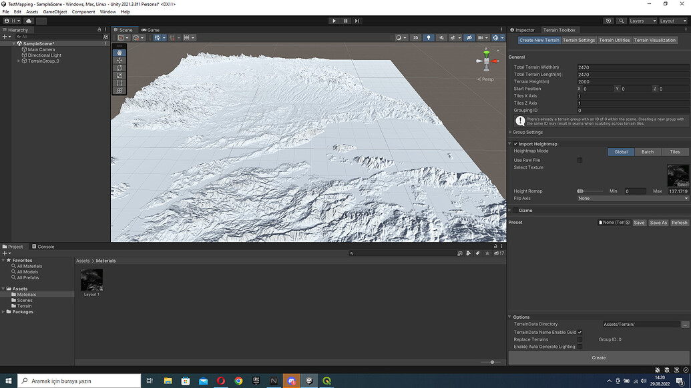Click the search icon in top toolbar
691x388 pixels.
coord(622,21)
